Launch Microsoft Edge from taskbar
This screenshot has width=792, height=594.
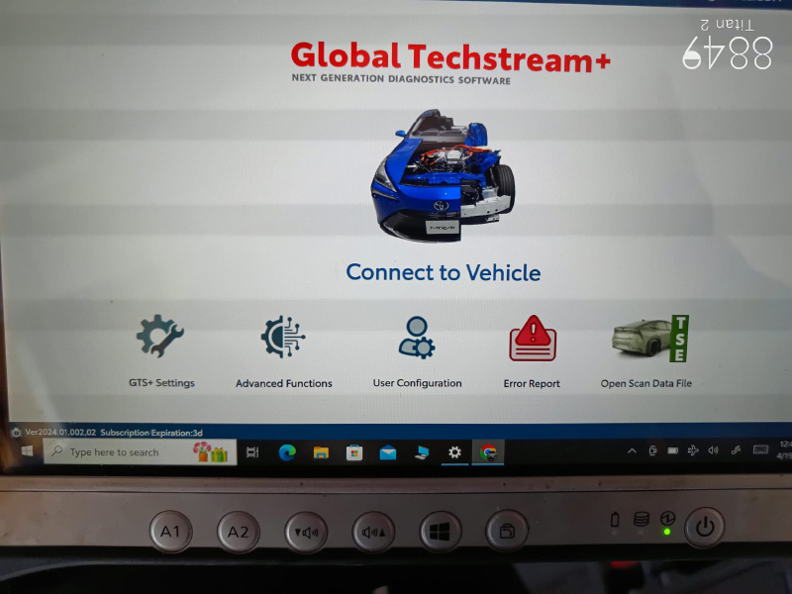click(287, 452)
